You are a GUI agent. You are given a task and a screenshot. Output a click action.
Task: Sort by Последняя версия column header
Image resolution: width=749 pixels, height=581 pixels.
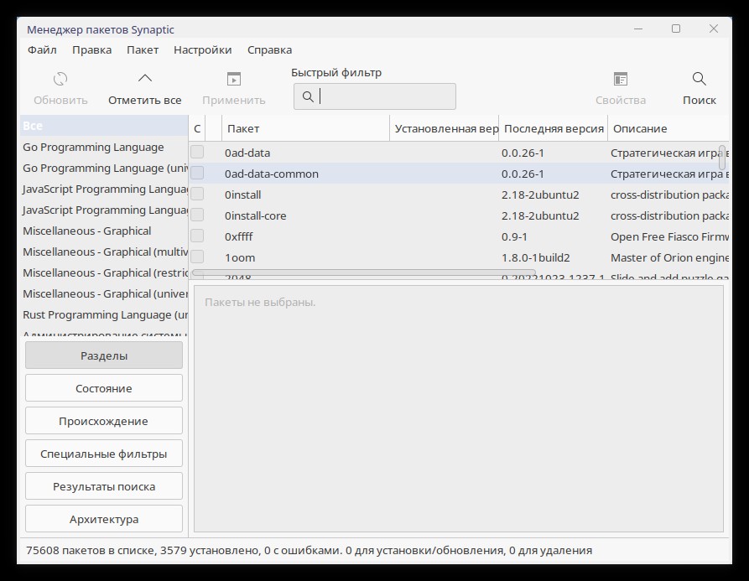pyautogui.click(x=553, y=128)
